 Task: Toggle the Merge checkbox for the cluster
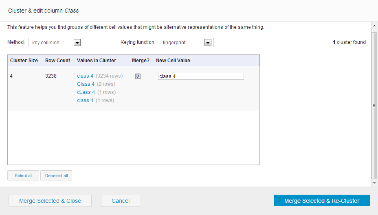pos(138,76)
